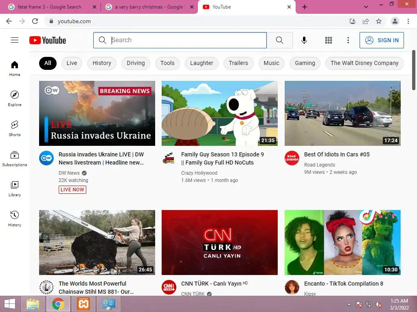Open the Road Legends channel name link
The height and width of the screenshot is (312, 417).
(319, 165)
